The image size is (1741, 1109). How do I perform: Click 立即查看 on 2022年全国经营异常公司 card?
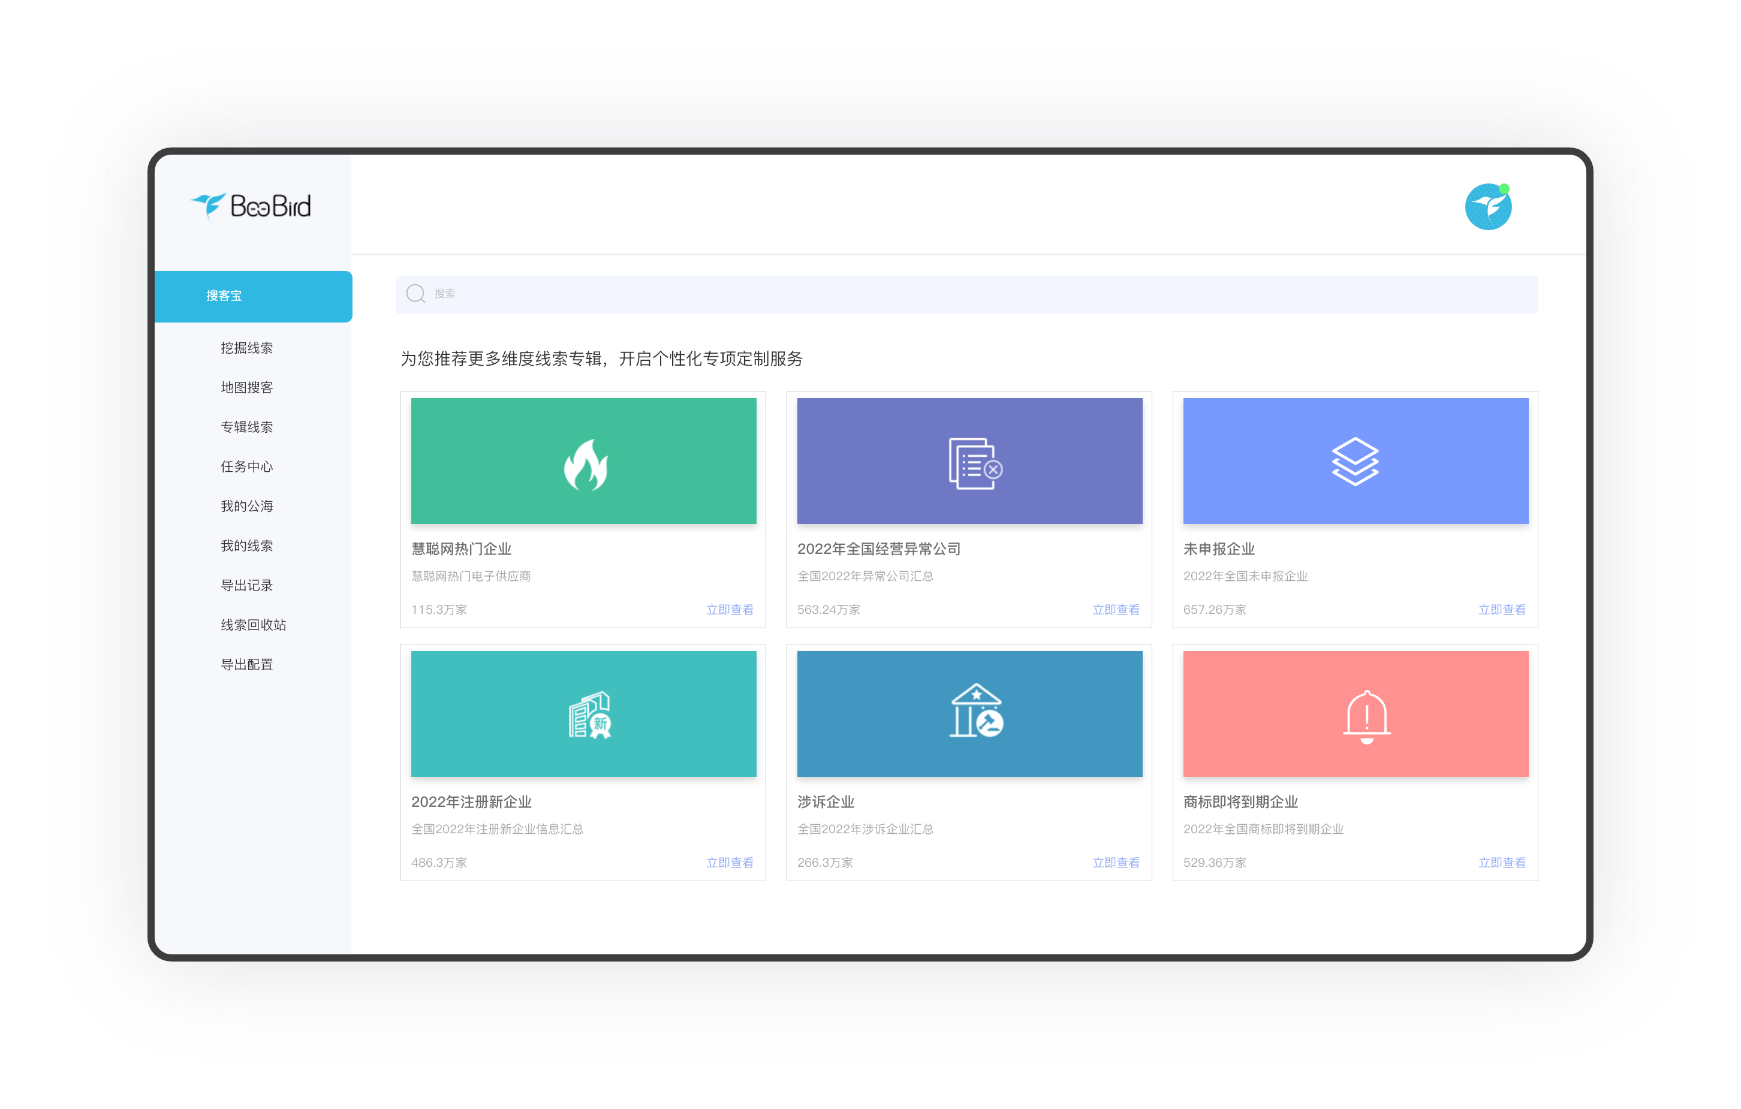point(1116,610)
